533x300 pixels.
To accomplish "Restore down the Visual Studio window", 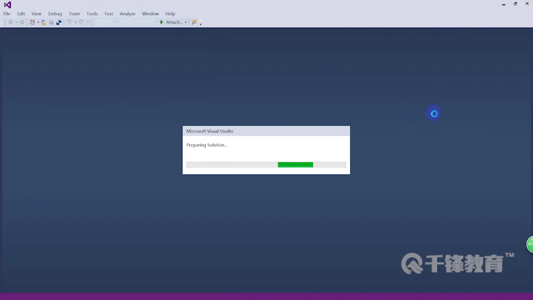I will point(515,4).
